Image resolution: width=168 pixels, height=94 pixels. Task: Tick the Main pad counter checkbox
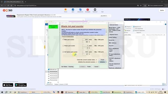pyautogui.click(x=63, y=39)
